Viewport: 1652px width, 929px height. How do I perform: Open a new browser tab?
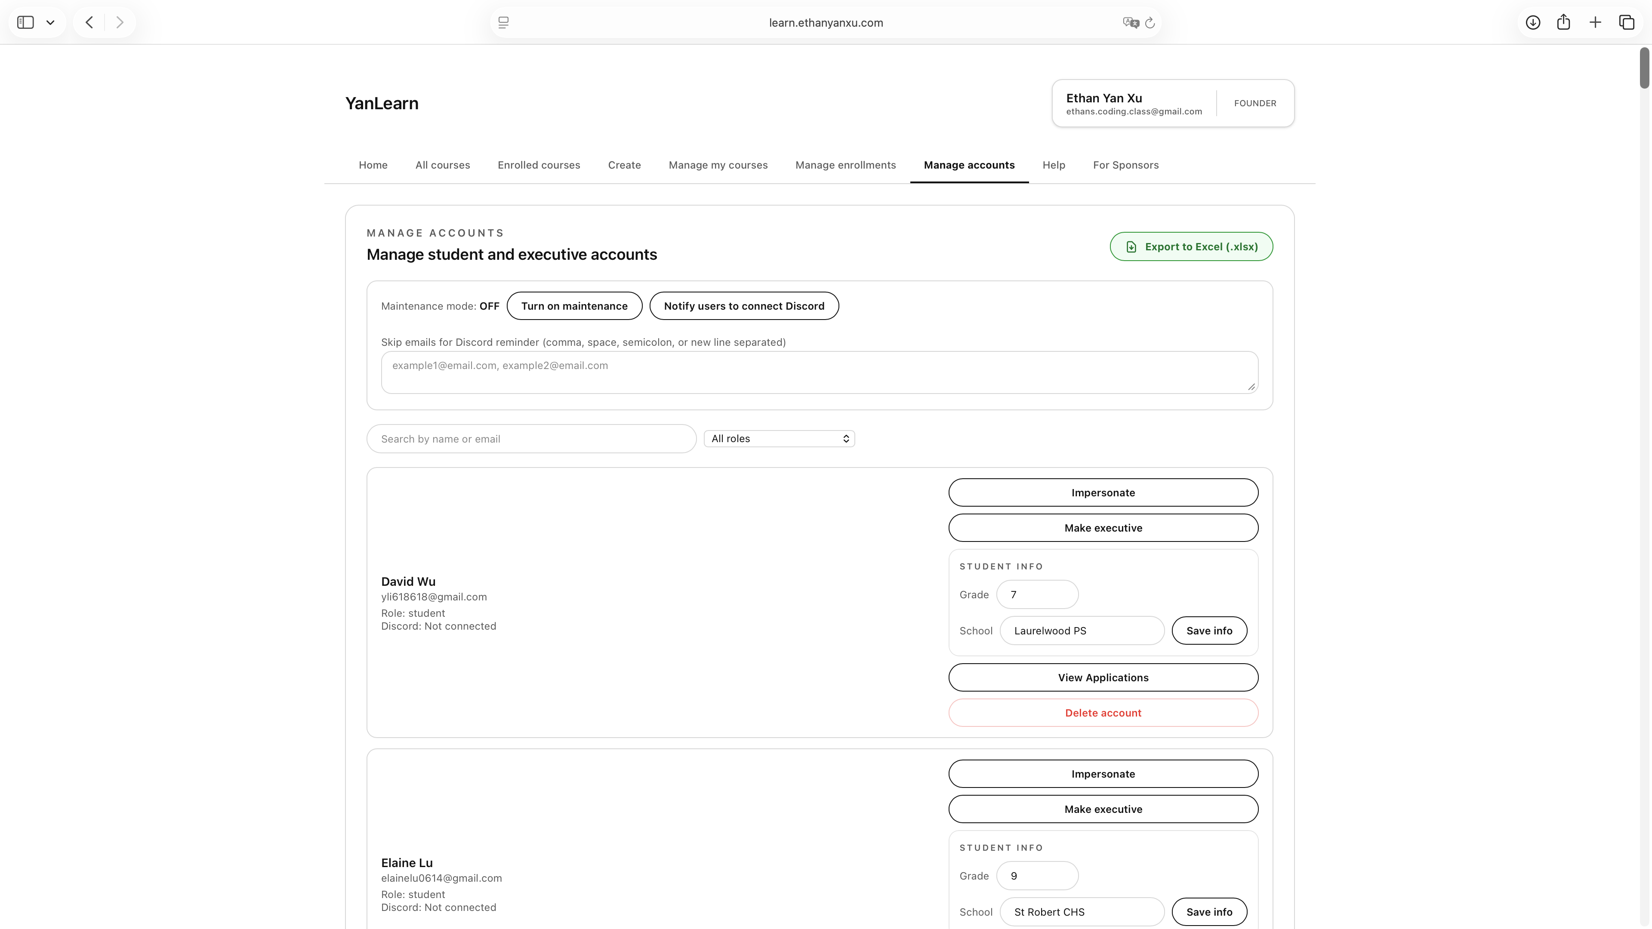[1595, 22]
